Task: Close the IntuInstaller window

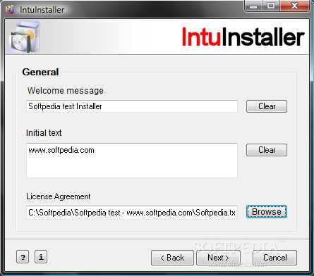Action: tap(294, 6)
